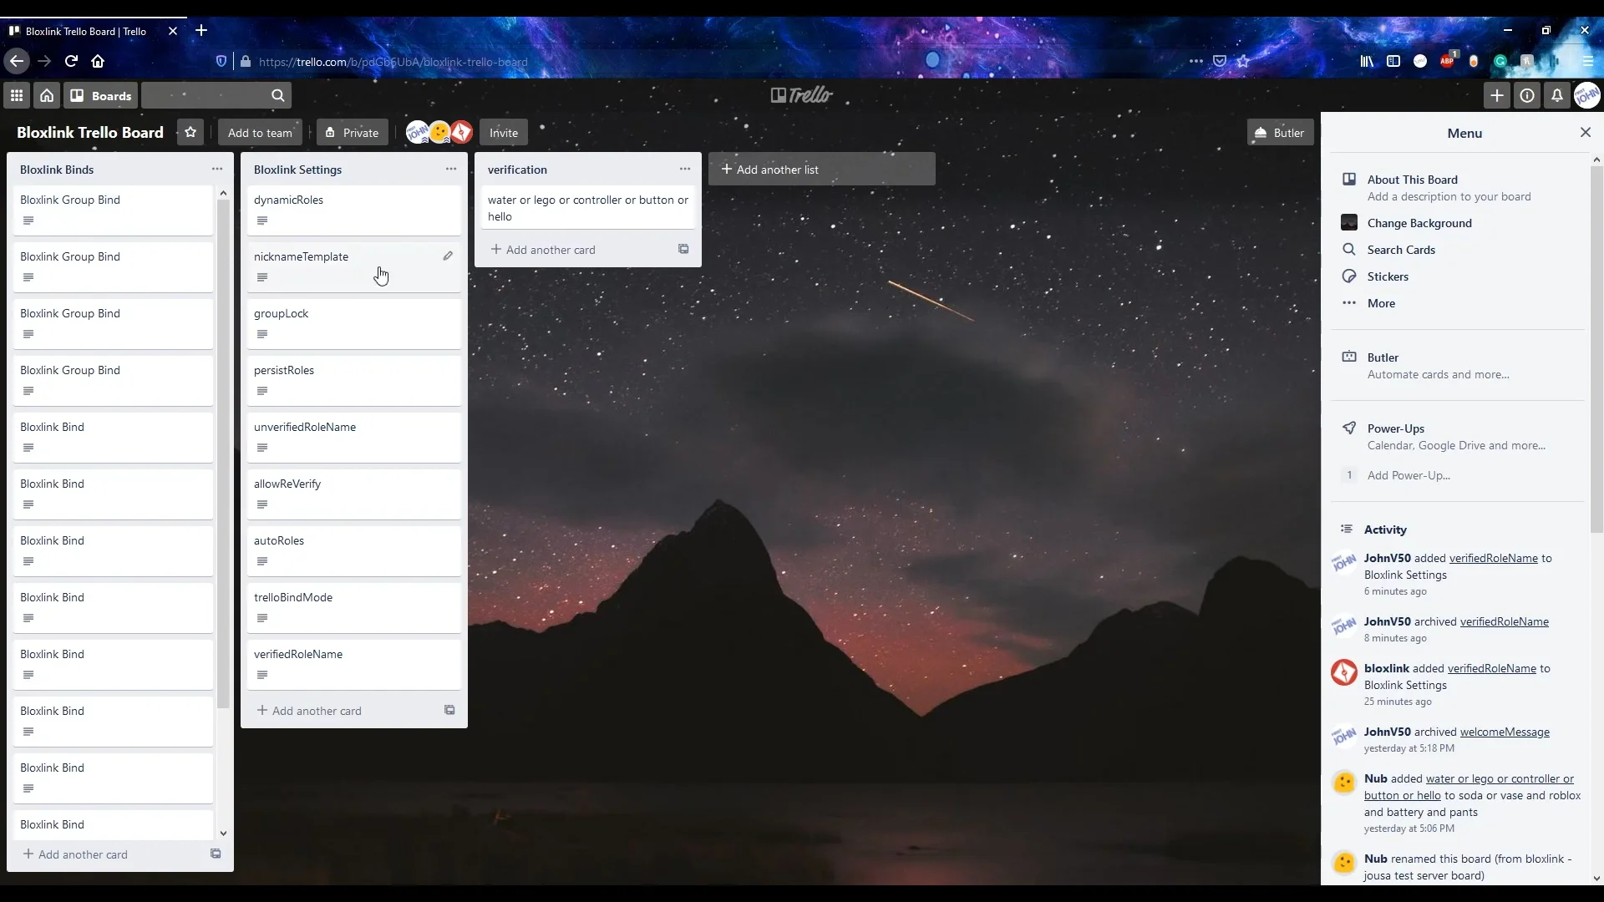
Task: Open the verifiedRoleName card in Bloxlink Settings
Action: (x=353, y=664)
